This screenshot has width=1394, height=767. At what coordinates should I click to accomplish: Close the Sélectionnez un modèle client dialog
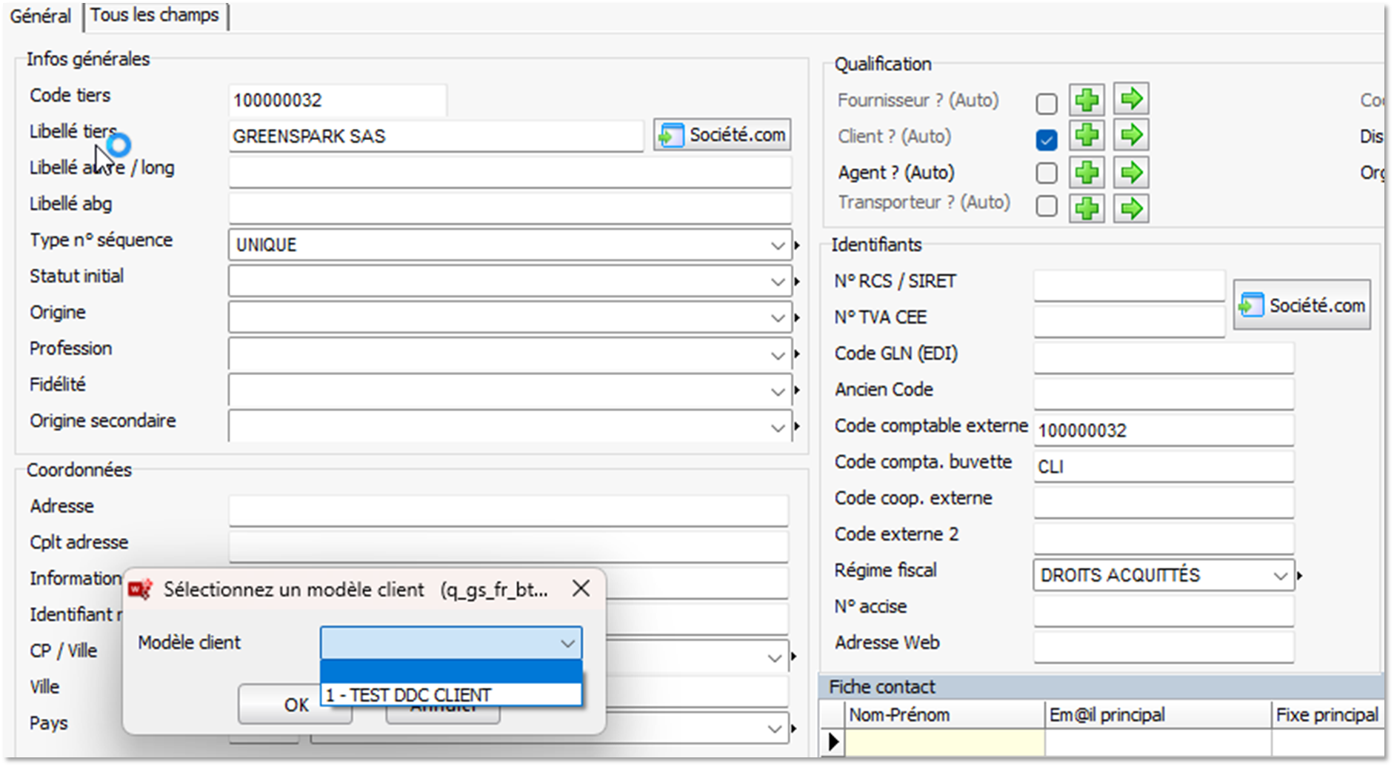pos(581,588)
